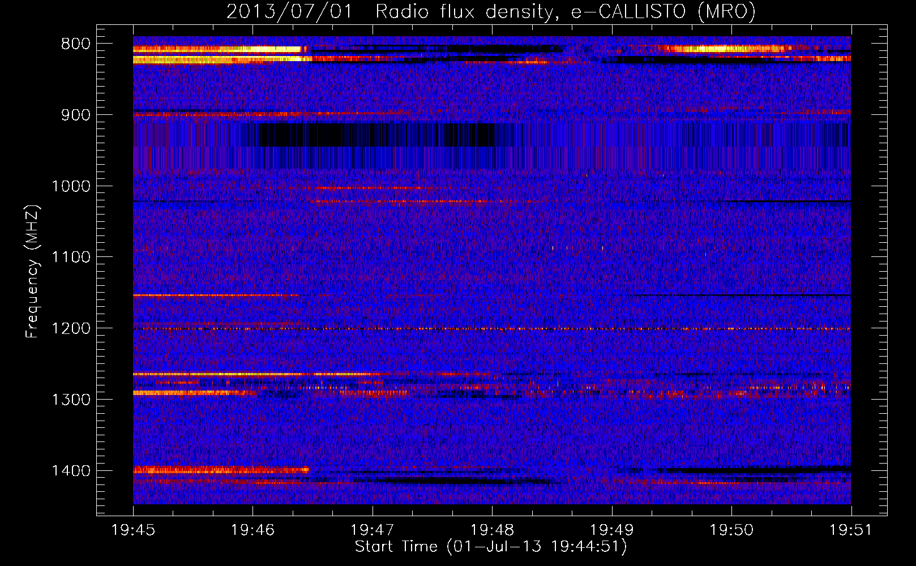Click the 19:46 time tick label

point(252,530)
